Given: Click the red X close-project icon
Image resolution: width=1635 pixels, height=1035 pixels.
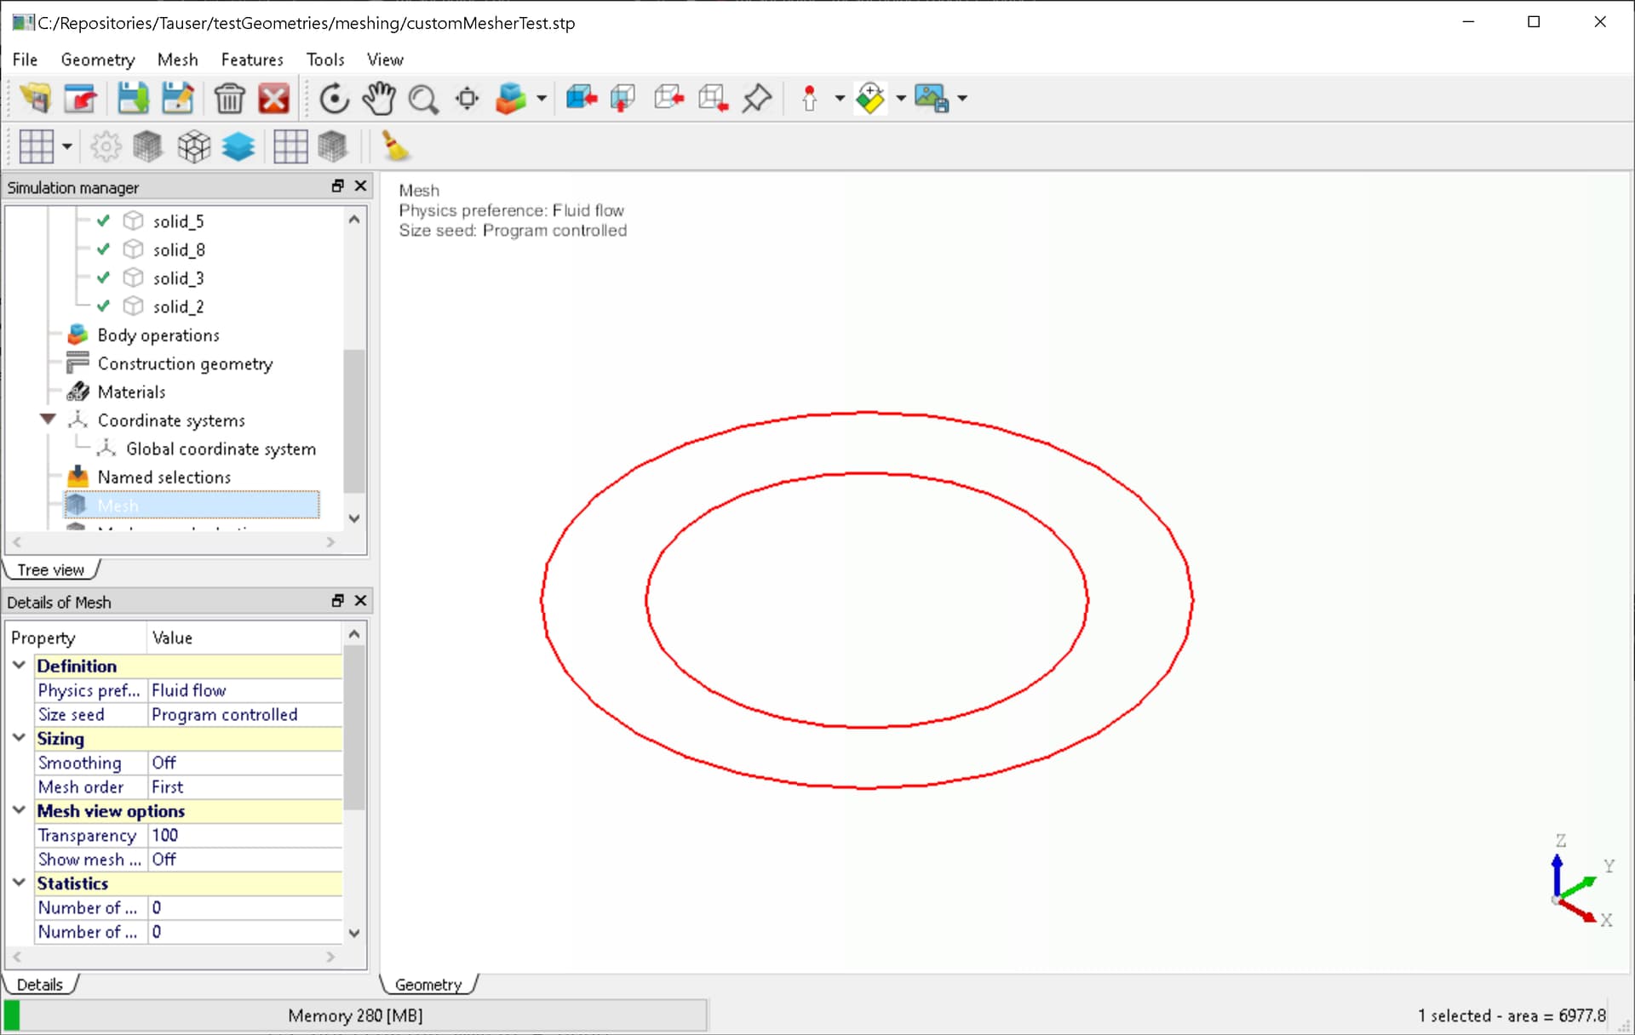Looking at the screenshot, I should tap(273, 99).
